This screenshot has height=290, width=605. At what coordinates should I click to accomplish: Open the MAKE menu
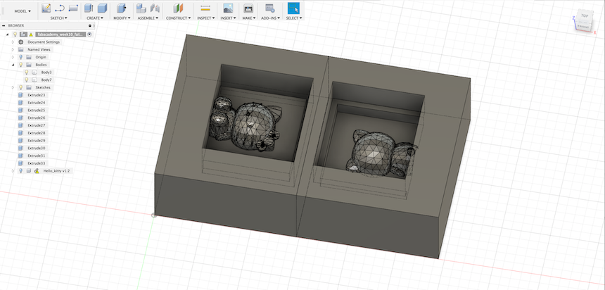click(x=248, y=18)
